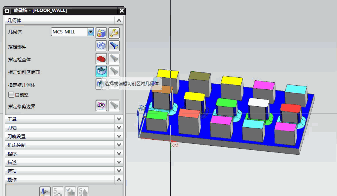
Task: Expand the 描述 section
Action: [x=119, y=162]
